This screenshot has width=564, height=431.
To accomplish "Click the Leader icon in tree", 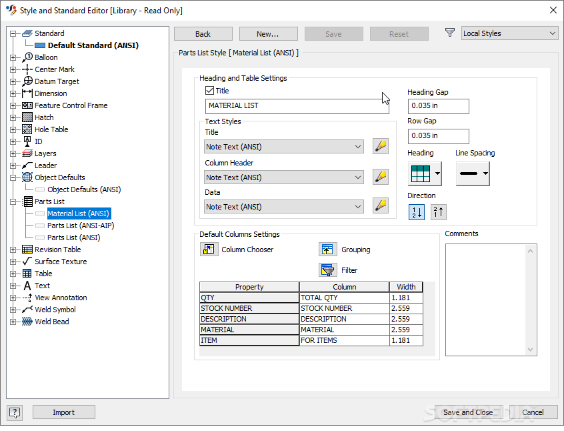I will point(27,165).
